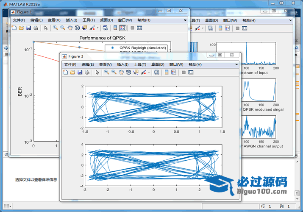The height and width of the screenshot is (212, 303).
Task: Click Insert Legend icon in Figure 3
Action: click(174, 72)
